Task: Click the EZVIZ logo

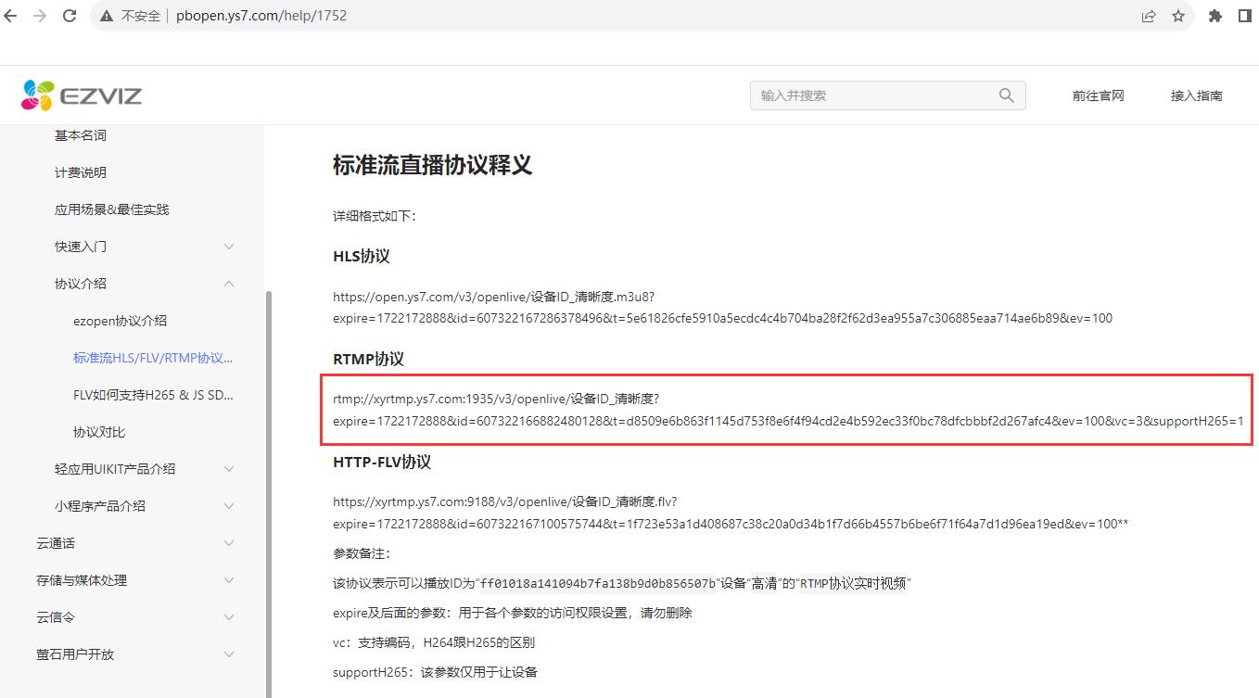Action: pyautogui.click(x=82, y=95)
